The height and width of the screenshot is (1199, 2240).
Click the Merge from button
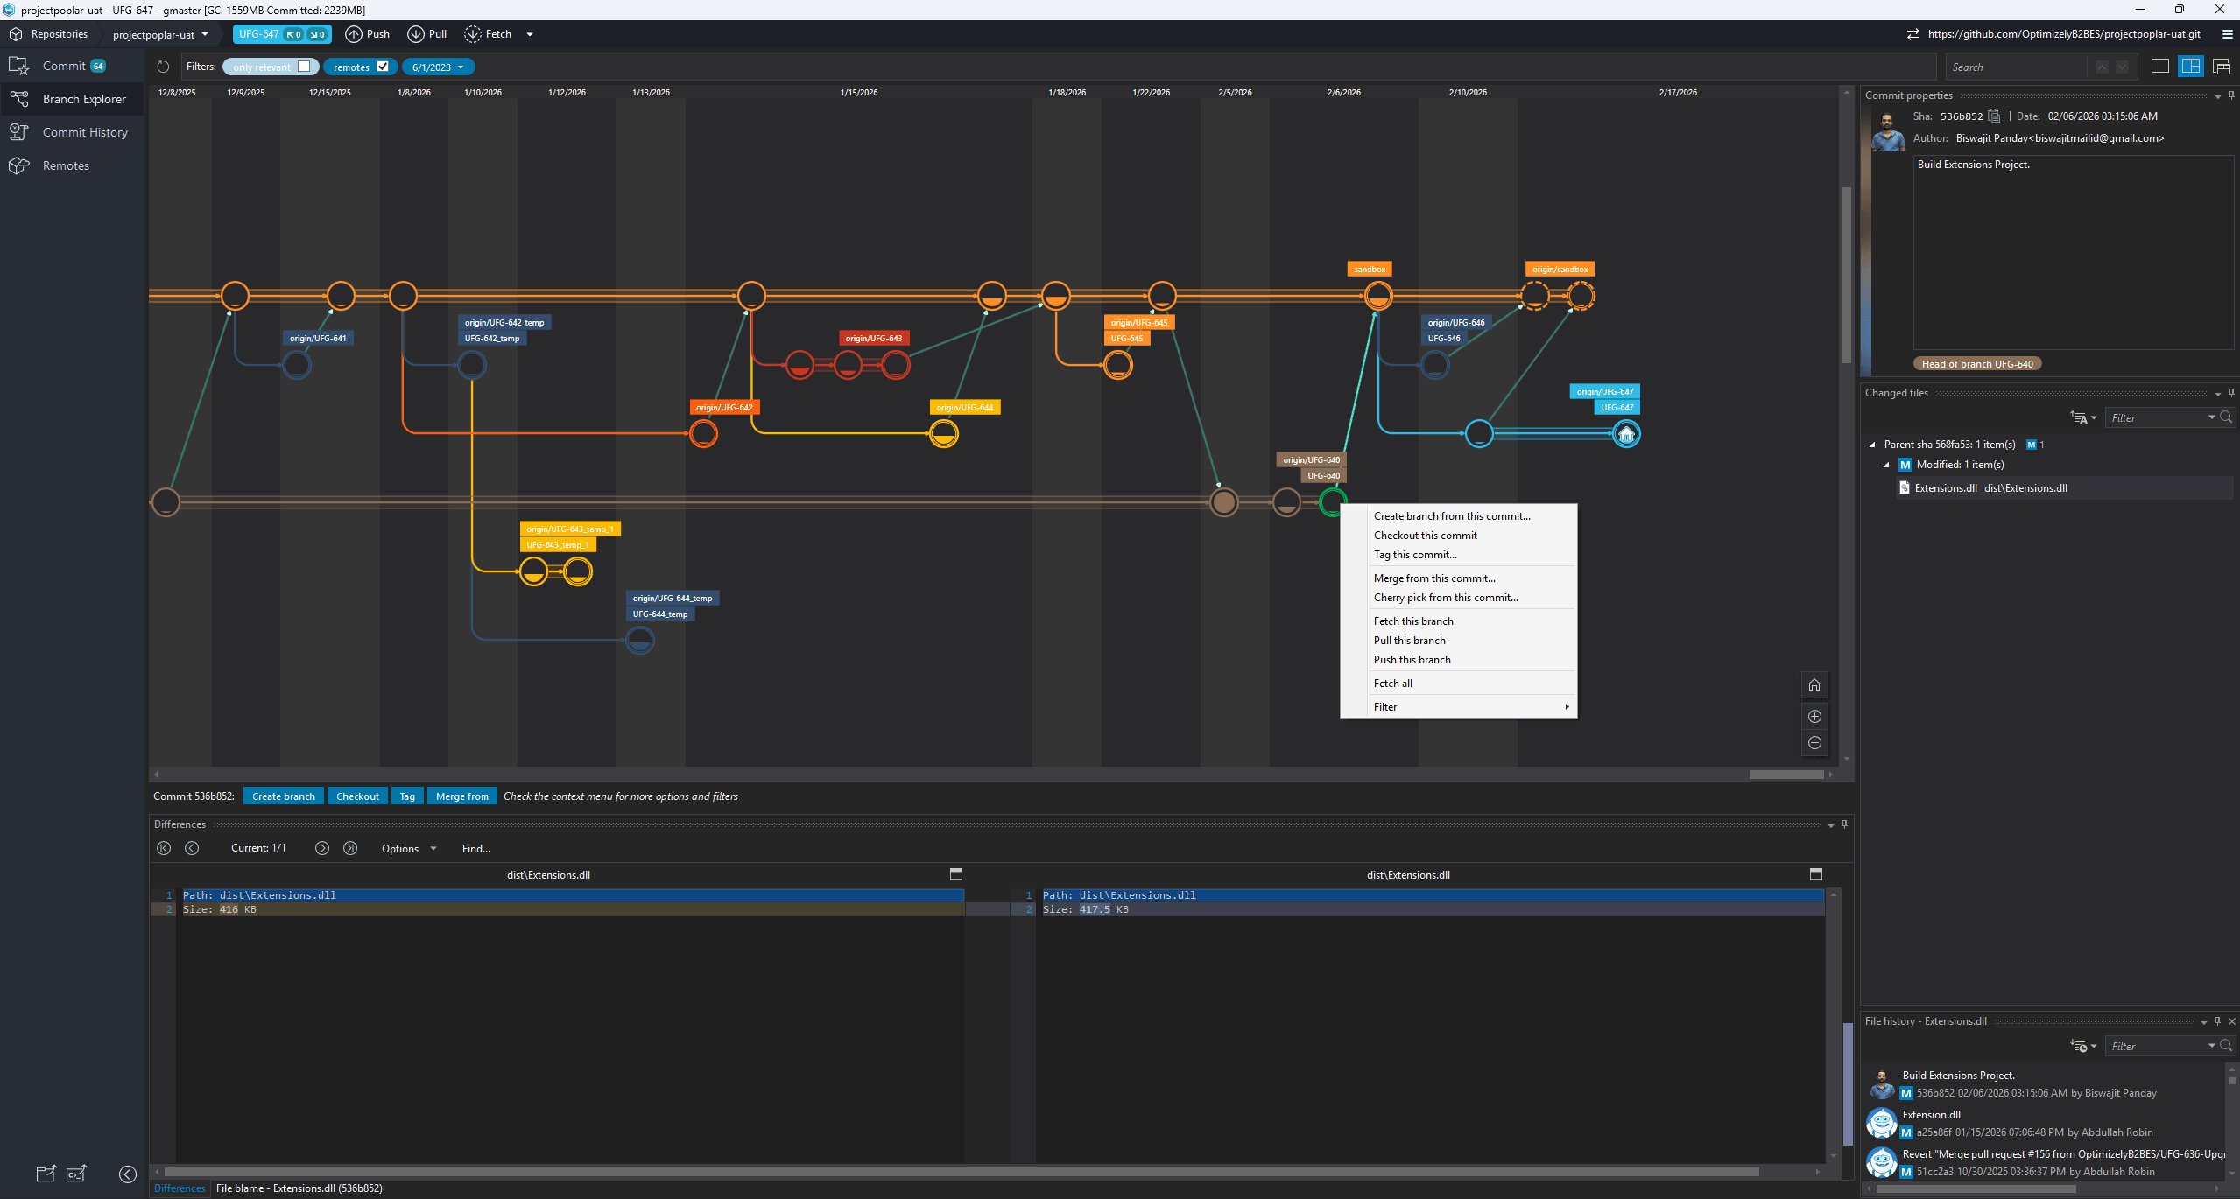tap(462, 796)
